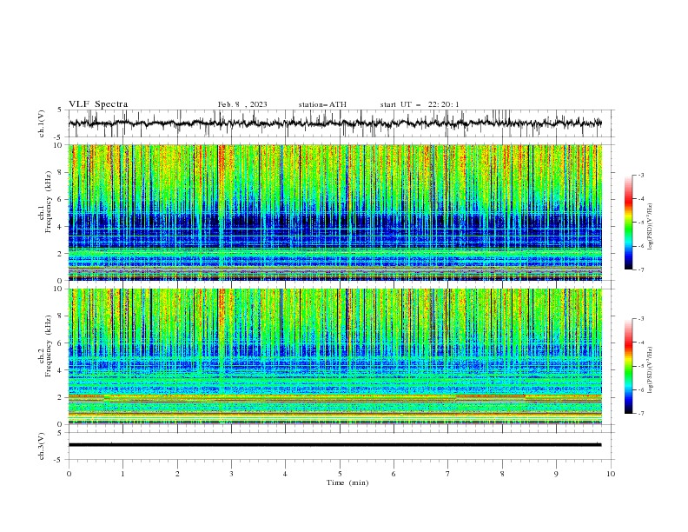Screen dimensions: 688x532
Task: Click the lower 'log(PSD)(V²/Hz)' colorbar label
Action: (650, 369)
